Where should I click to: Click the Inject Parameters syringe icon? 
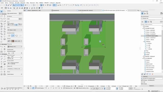click(11, 5)
